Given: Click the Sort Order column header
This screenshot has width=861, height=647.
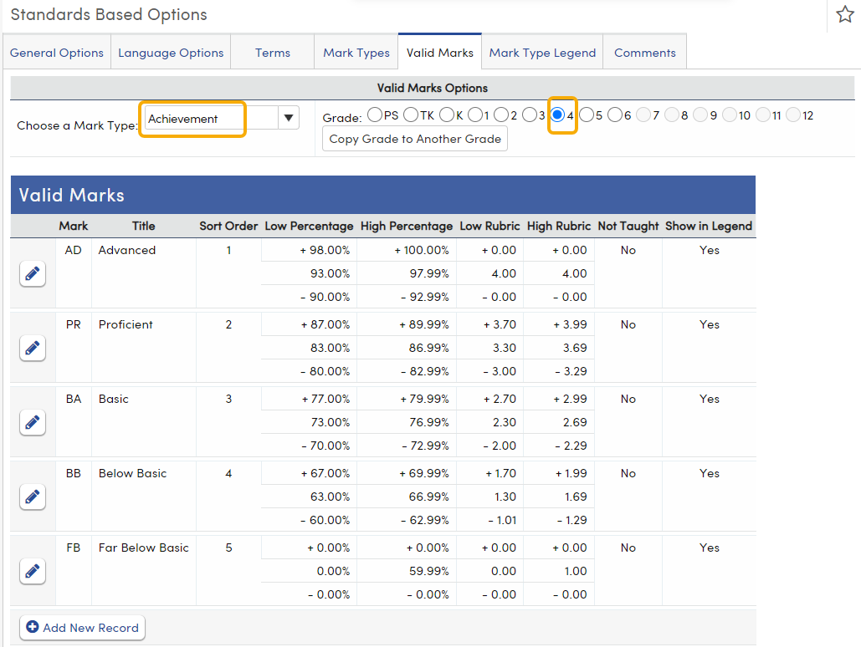Looking at the screenshot, I should (228, 226).
